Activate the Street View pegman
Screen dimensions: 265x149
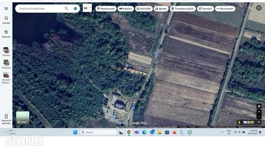(x=239, y=122)
